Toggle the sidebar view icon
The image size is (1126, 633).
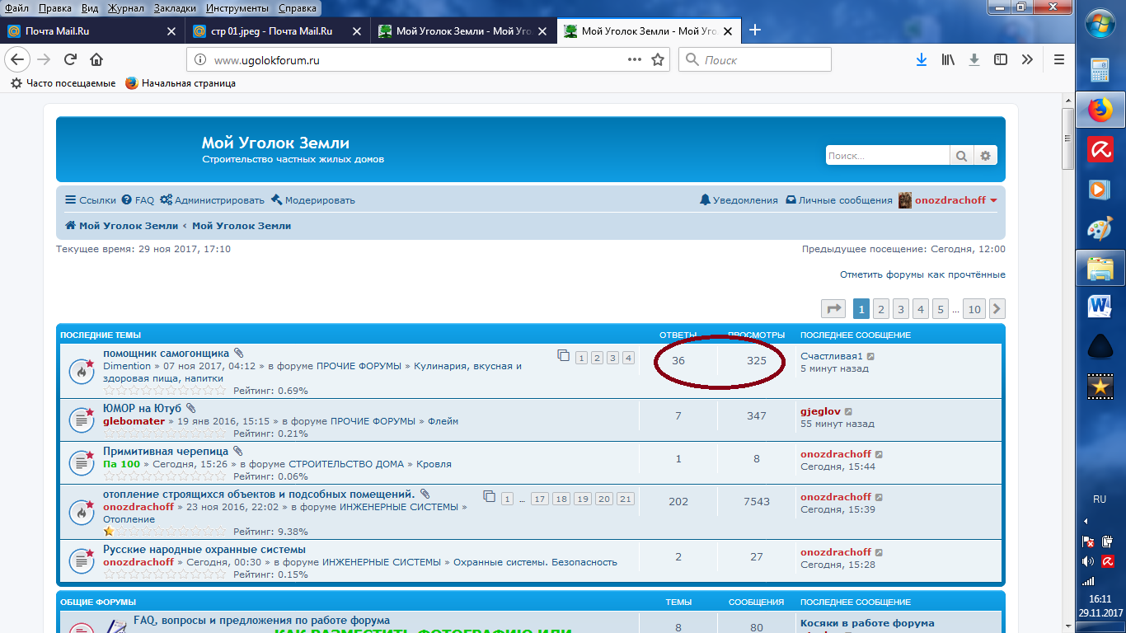(1001, 59)
